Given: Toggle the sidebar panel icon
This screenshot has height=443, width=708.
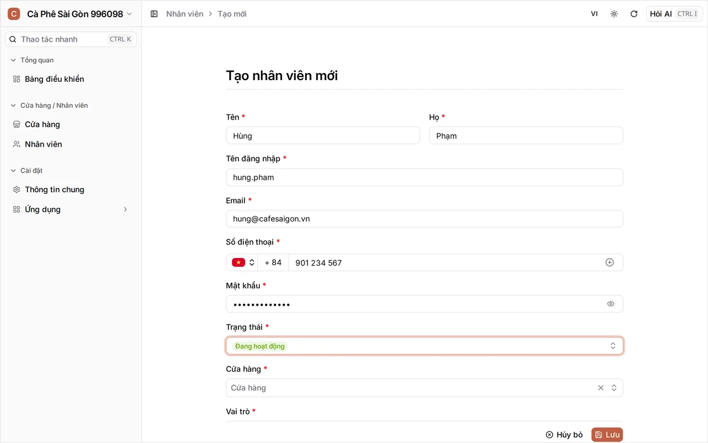Looking at the screenshot, I should point(154,14).
